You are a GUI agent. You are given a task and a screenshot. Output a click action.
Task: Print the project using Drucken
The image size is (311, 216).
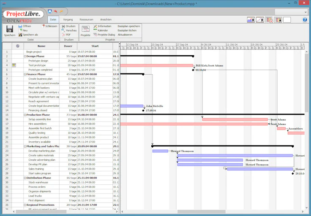coord(68,26)
